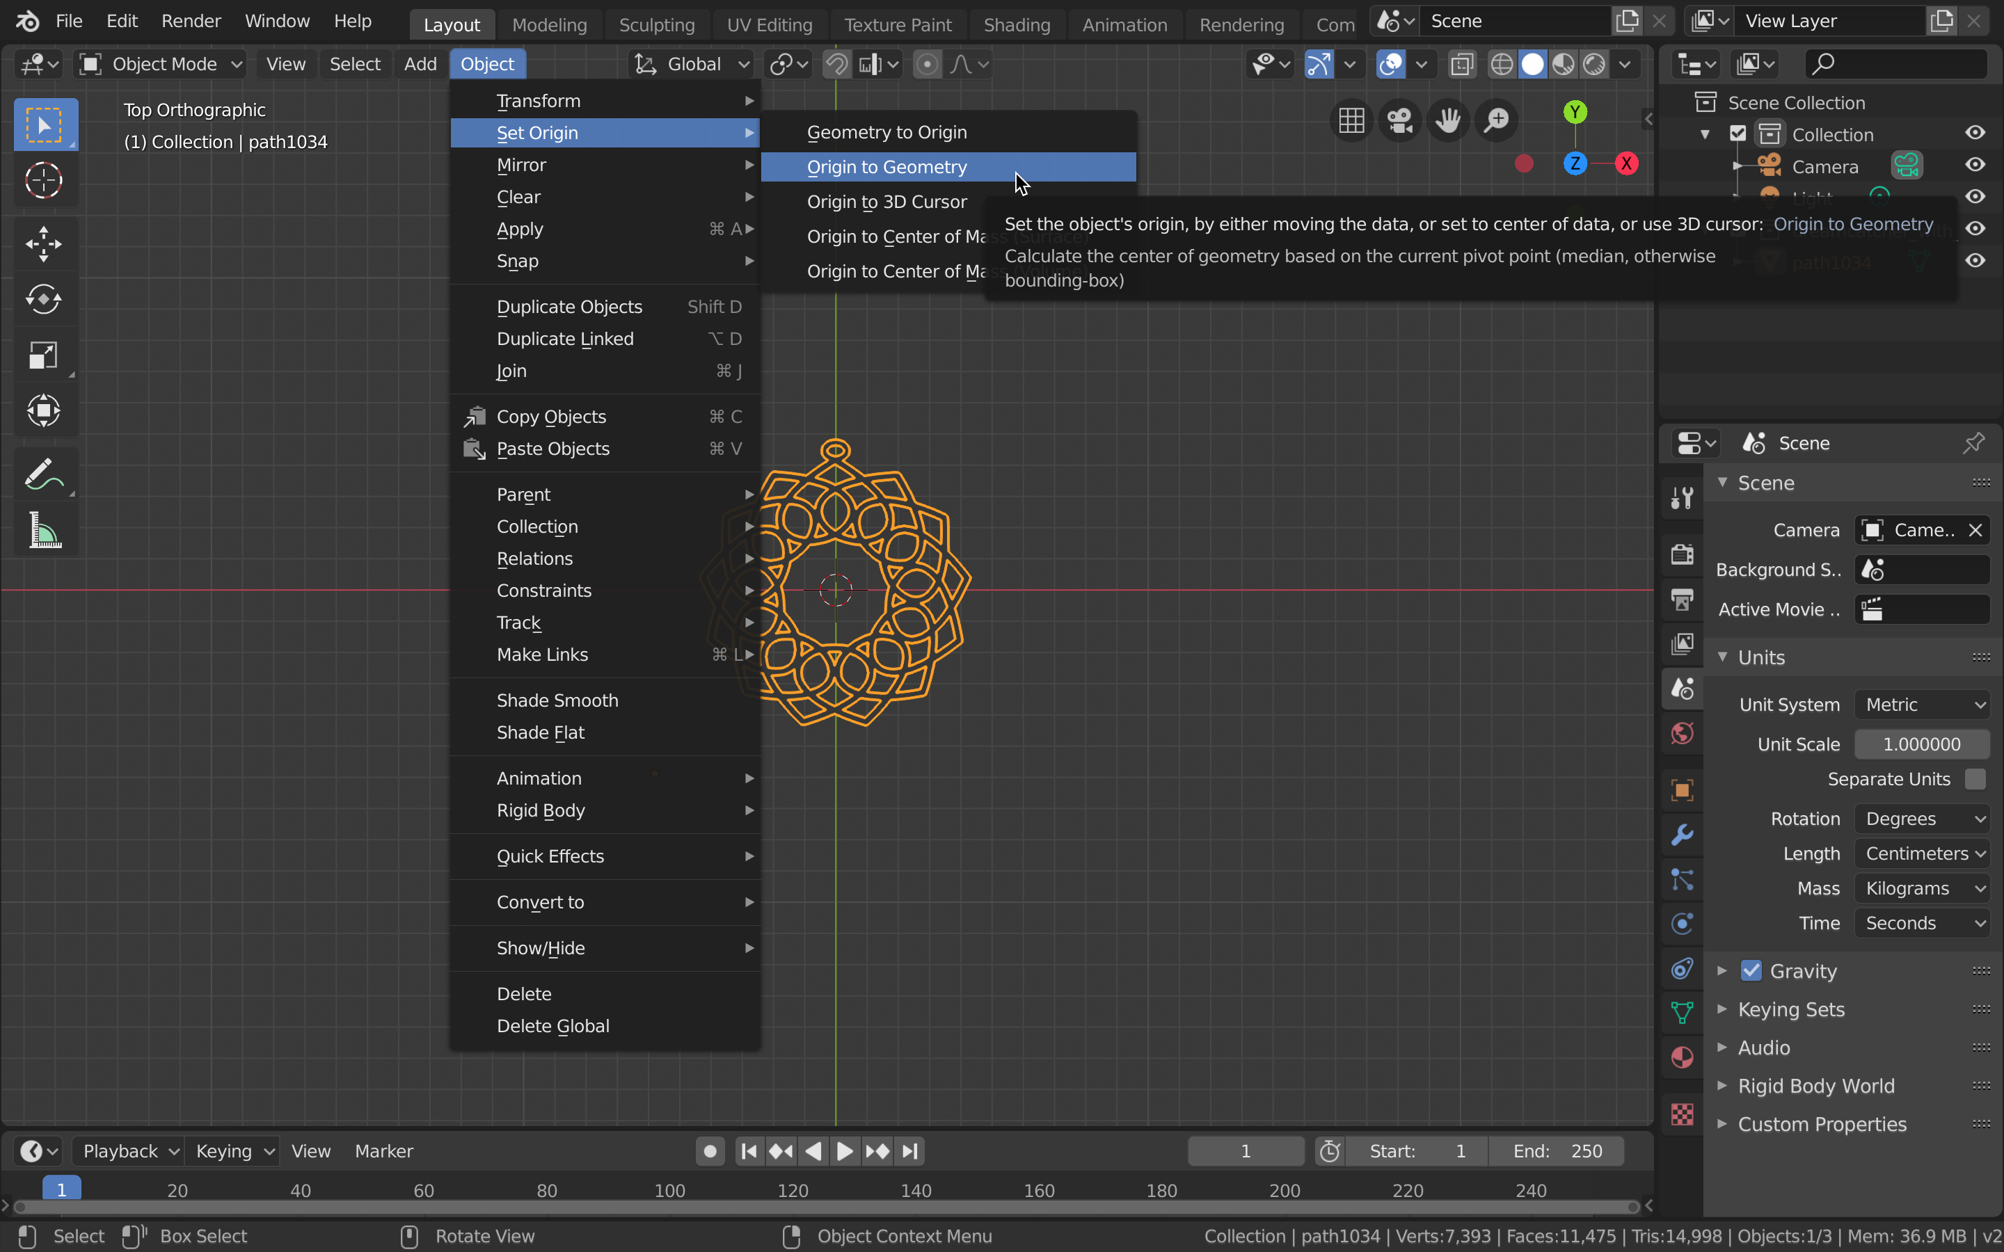Screen dimensions: 2004x1252
Task: Activate the 3D Cursor tool
Action: 44,181
